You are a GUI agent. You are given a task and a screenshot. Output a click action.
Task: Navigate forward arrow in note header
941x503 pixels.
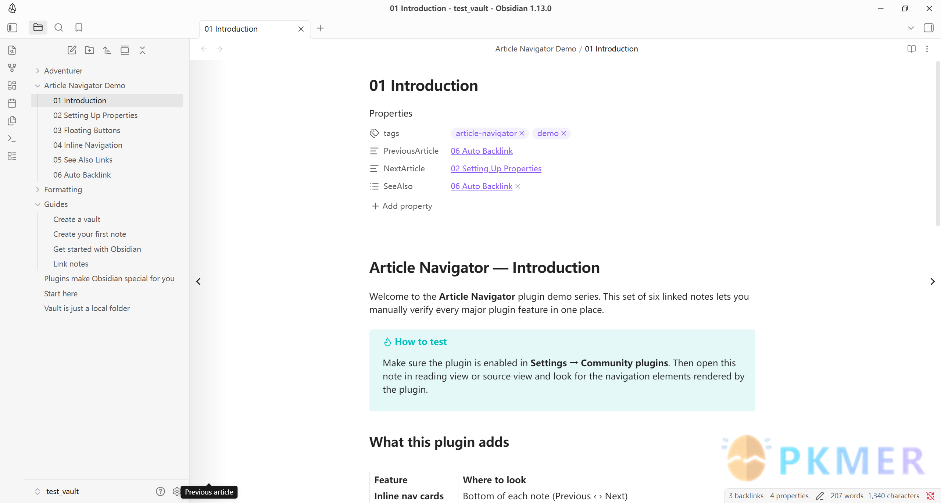click(x=219, y=49)
